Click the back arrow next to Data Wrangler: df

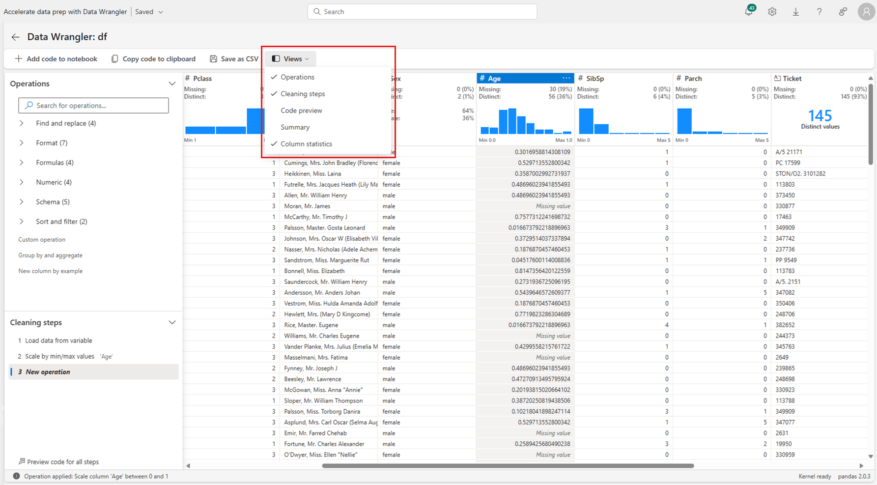[x=15, y=37]
